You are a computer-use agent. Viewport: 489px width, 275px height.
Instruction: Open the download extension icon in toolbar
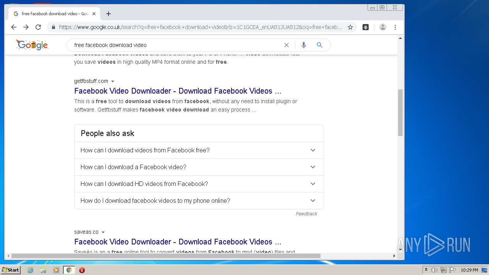tap(366, 27)
